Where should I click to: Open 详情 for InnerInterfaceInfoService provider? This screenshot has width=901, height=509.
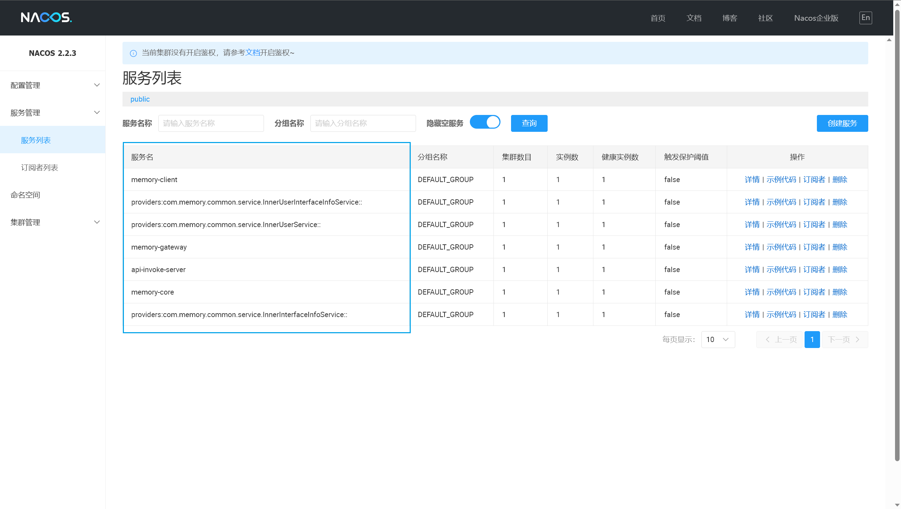click(752, 315)
